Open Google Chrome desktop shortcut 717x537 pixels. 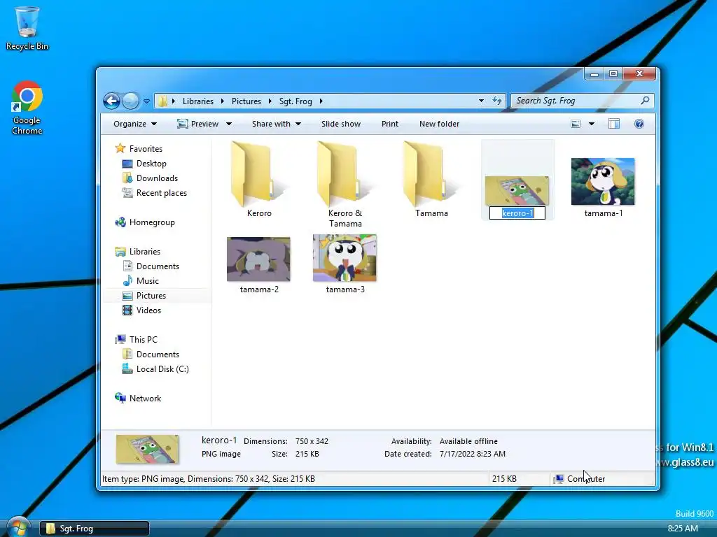coord(27,108)
